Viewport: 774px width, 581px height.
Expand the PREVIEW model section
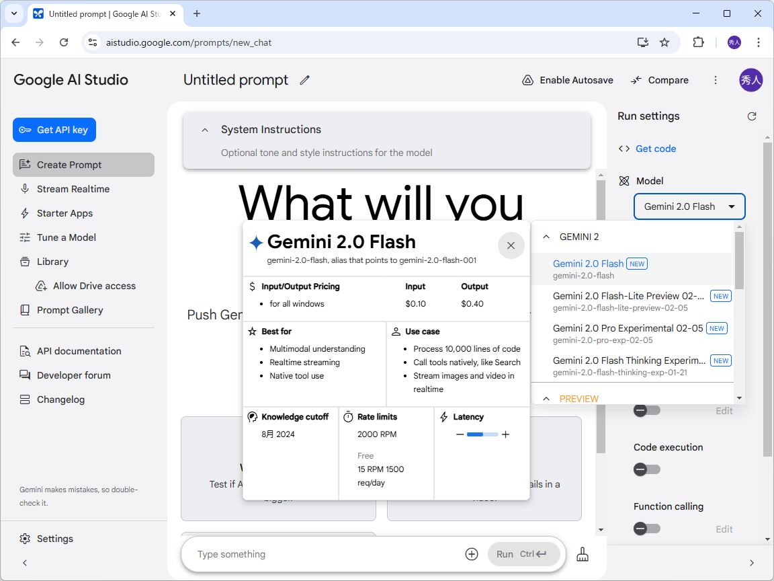(x=546, y=398)
